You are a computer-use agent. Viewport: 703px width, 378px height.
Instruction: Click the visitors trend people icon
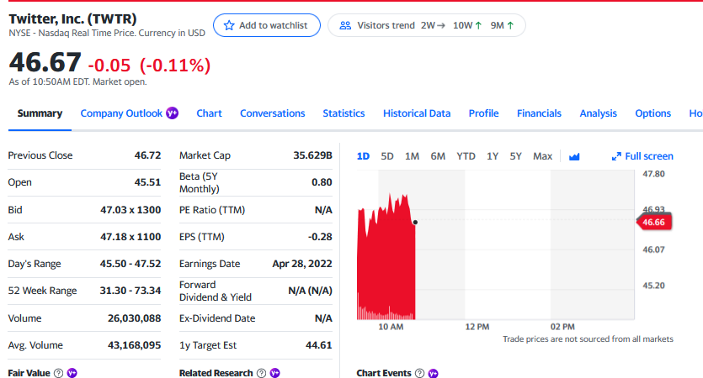click(345, 25)
